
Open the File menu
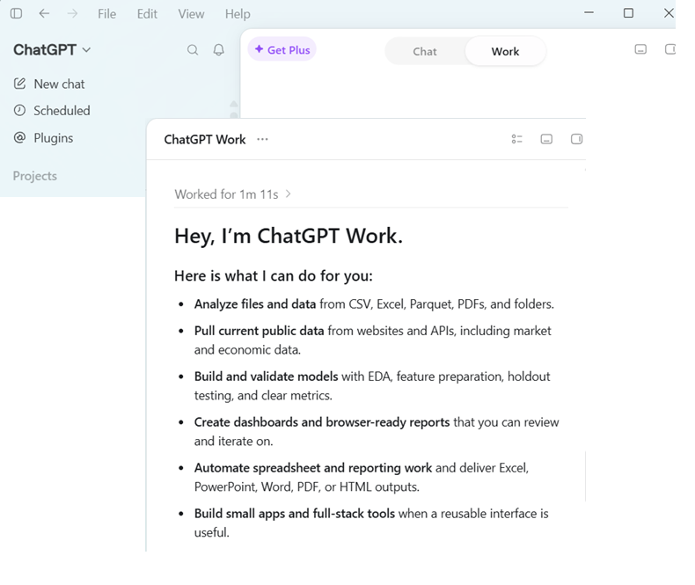click(106, 14)
